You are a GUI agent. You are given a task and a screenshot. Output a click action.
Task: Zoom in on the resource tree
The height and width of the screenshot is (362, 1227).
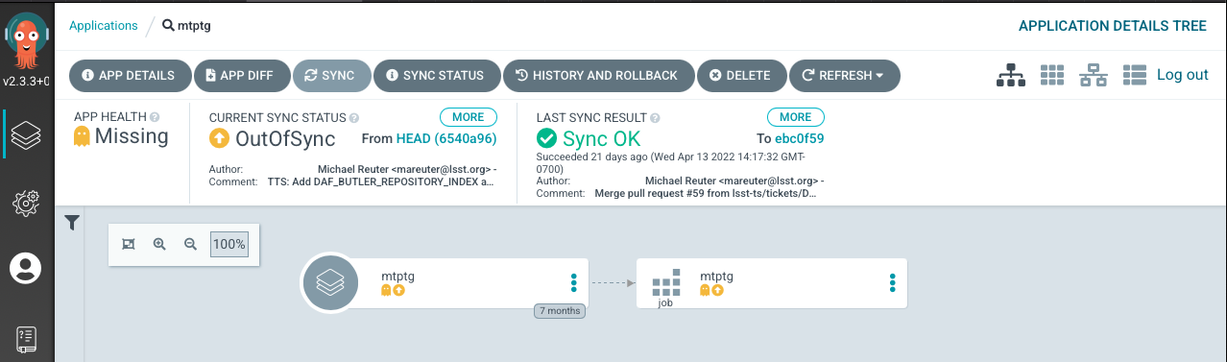point(159,244)
